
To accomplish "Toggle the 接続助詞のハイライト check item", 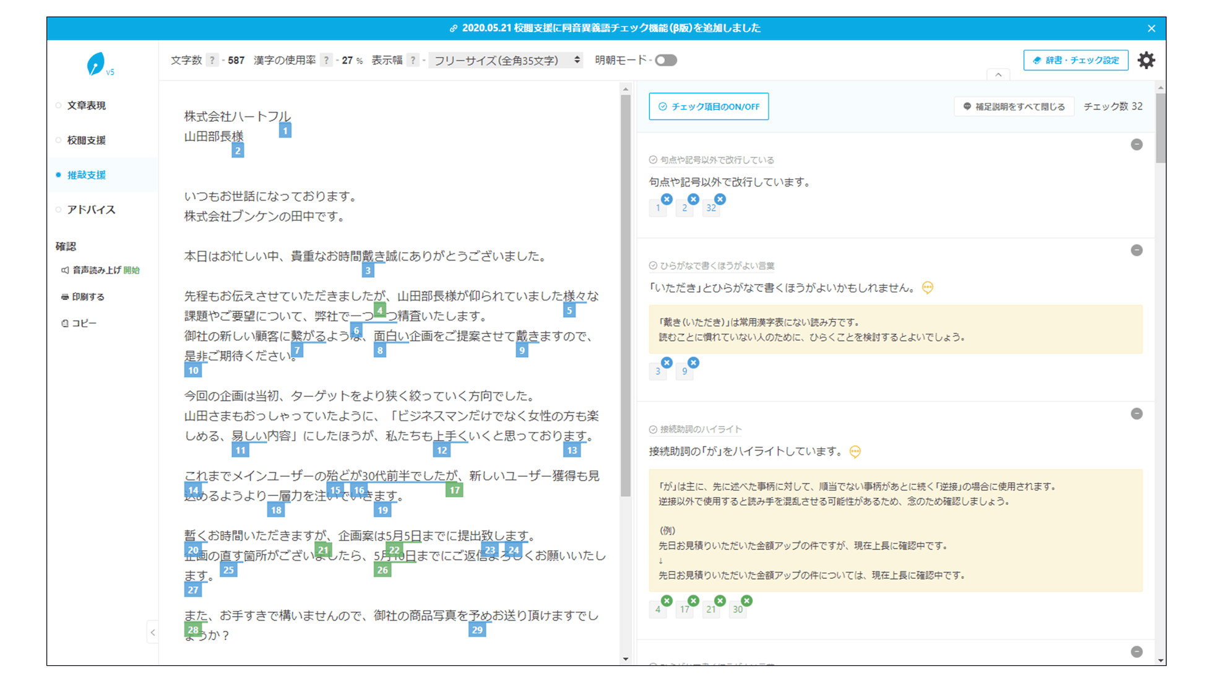I will click(x=695, y=429).
